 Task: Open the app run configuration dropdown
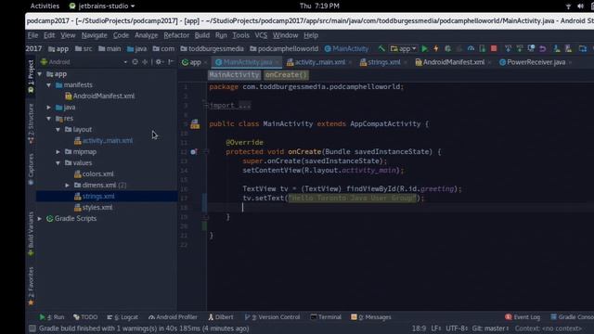pos(404,48)
